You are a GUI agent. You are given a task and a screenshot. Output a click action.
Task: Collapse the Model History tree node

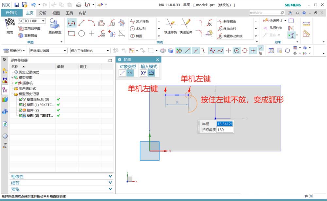12,94
